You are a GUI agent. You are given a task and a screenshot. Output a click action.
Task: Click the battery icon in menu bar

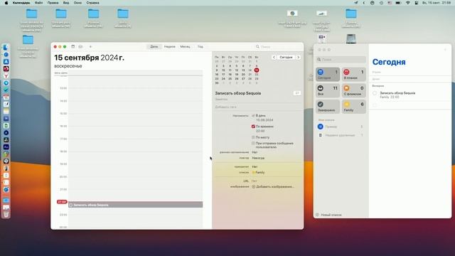pyautogui.click(x=398, y=3)
